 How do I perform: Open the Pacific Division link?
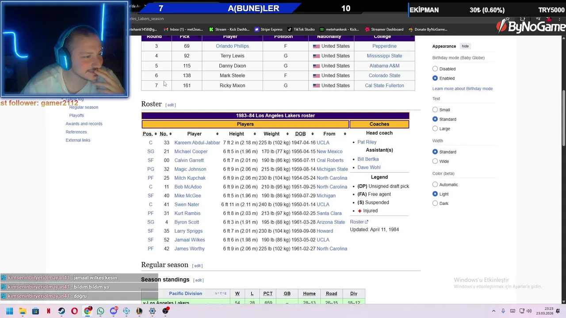(185, 294)
